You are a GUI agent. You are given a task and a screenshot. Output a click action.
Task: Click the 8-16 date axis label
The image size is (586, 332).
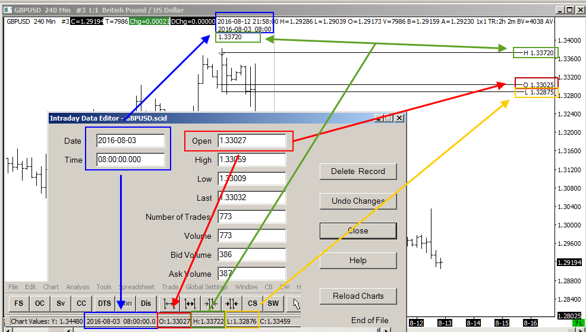[530, 322]
